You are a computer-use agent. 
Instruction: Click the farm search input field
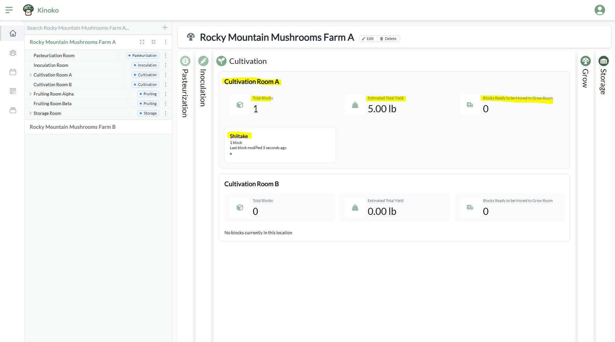point(92,28)
